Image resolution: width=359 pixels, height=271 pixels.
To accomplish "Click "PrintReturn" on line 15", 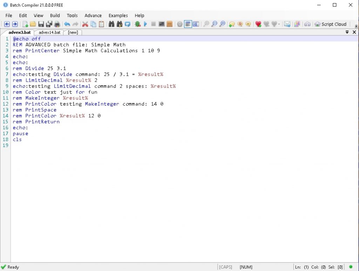I will (x=42, y=122).
